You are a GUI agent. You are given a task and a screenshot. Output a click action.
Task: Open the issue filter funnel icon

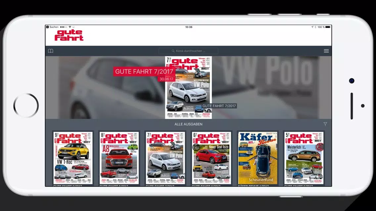pyautogui.click(x=325, y=124)
